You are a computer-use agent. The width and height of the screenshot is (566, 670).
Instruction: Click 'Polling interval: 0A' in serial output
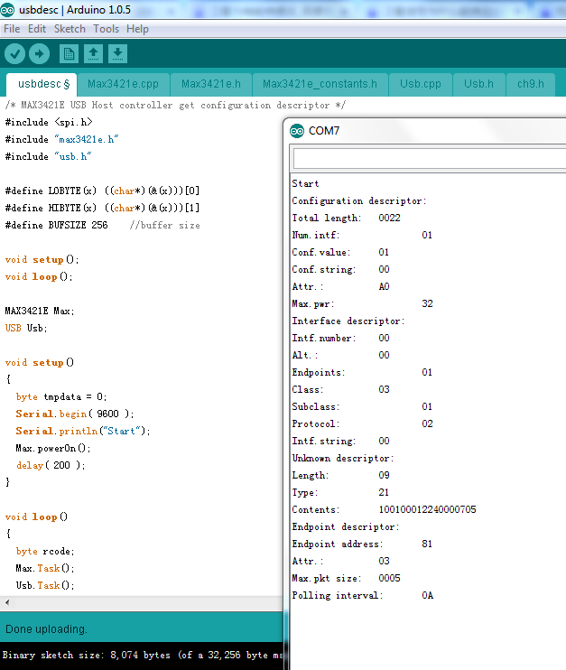pos(363,595)
